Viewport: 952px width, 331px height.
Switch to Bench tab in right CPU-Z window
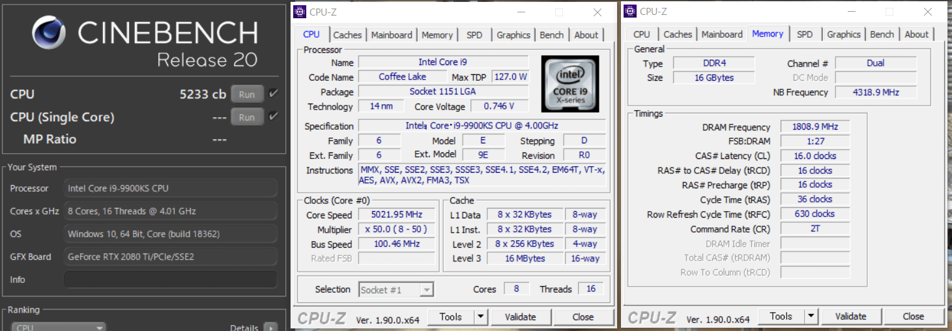click(882, 35)
